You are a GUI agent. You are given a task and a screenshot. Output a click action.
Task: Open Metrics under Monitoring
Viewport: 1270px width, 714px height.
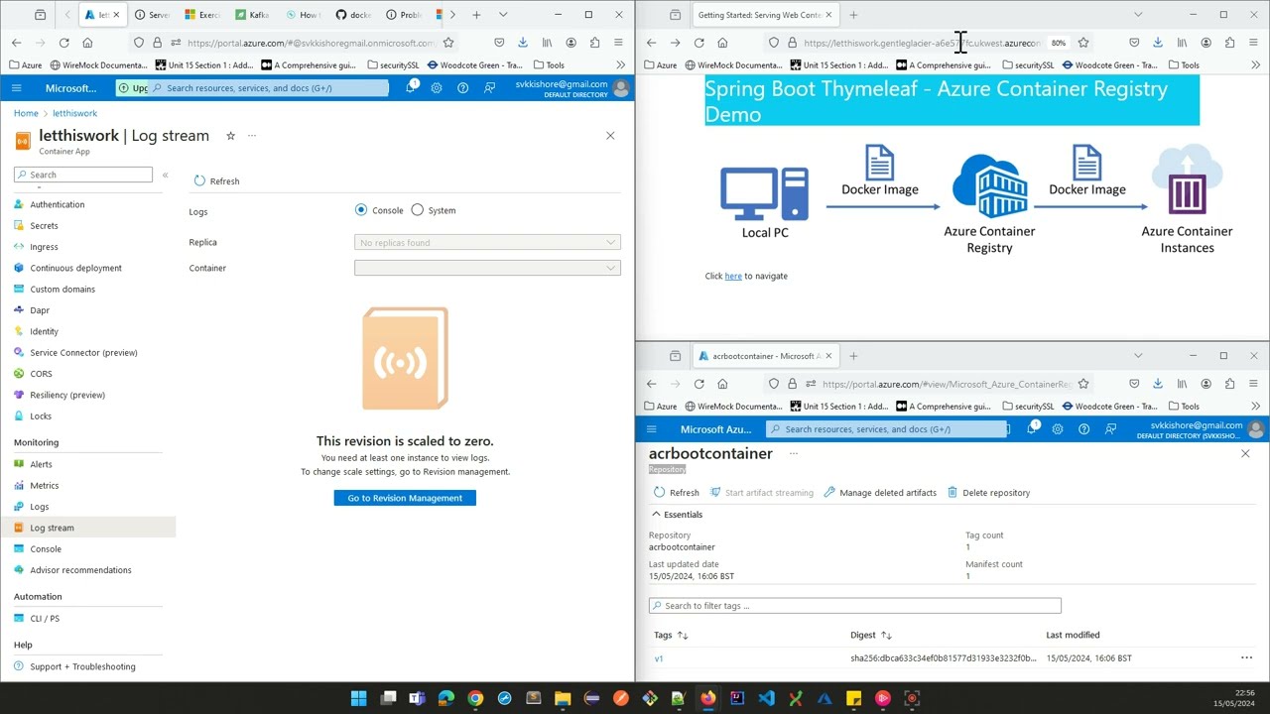45,486
